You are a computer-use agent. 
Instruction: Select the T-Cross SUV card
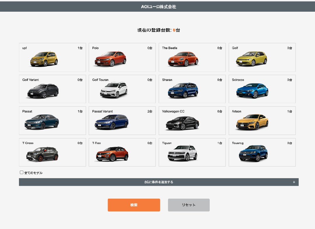(x=52, y=152)
